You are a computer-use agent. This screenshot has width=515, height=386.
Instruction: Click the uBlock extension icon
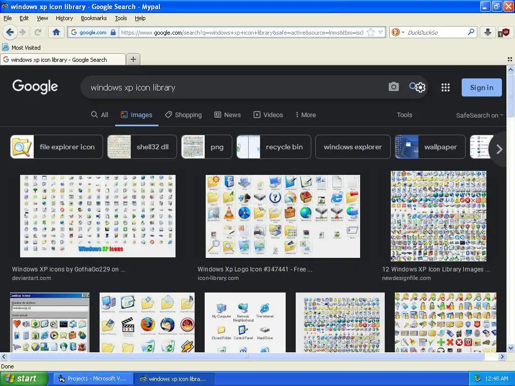[x=503, y=33]
